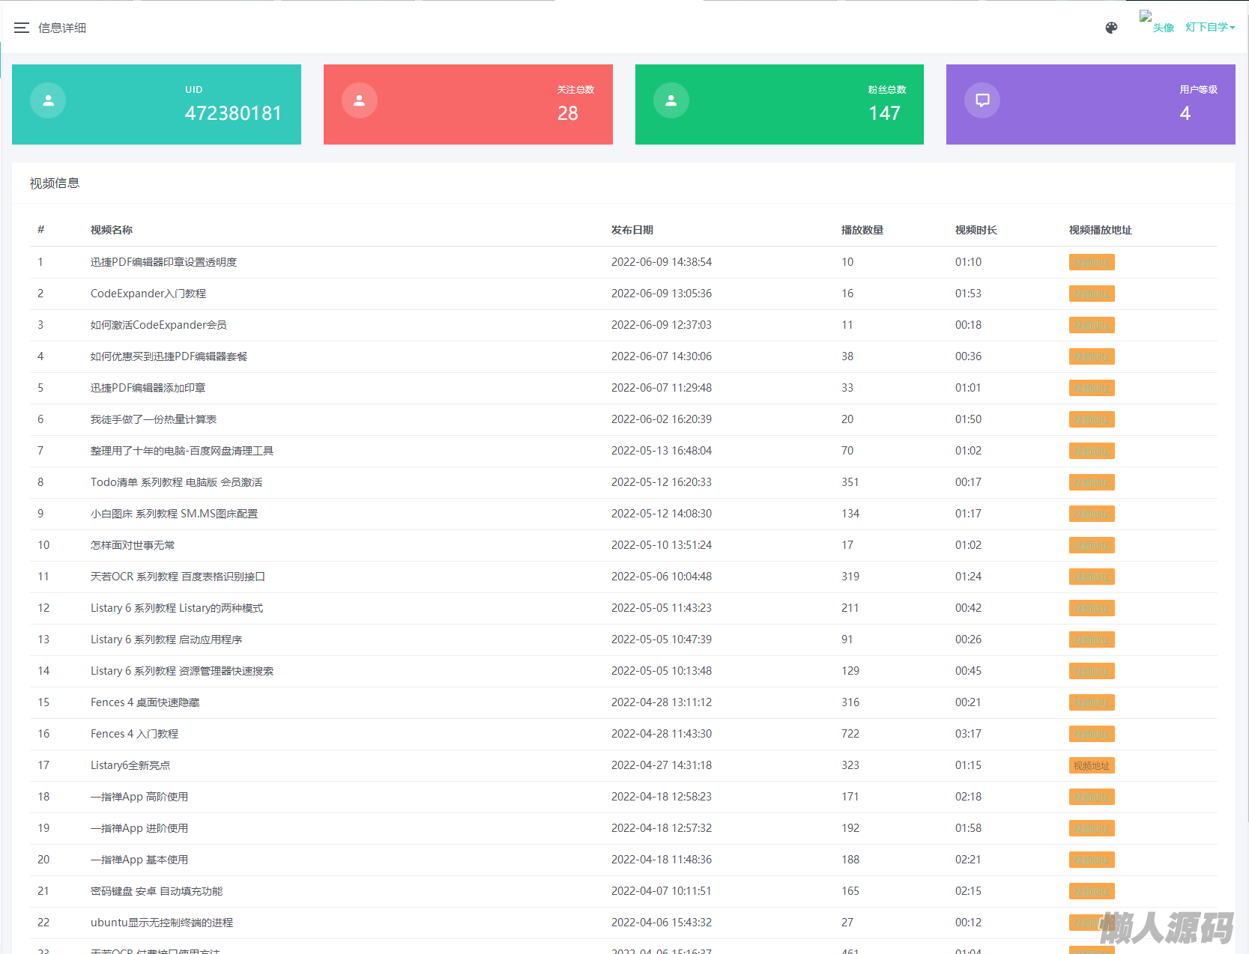This screenshot has height=954, width=1249.
Task: Toggle the hamburger sidebar menu
Action: [x=22, y=28]
